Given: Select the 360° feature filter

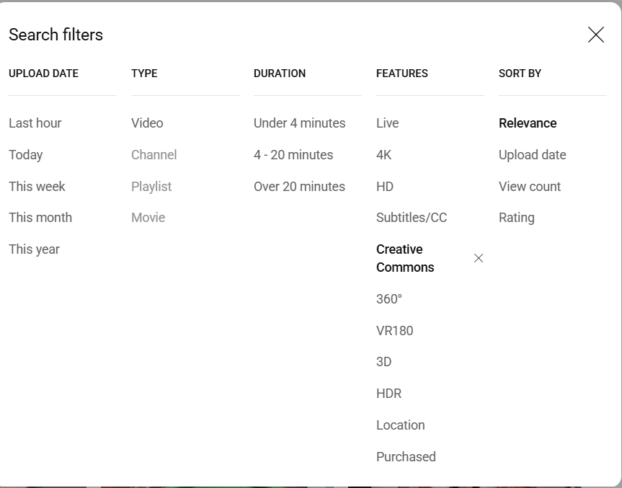Looking at the screenshot, I should [x=389, y=299].
